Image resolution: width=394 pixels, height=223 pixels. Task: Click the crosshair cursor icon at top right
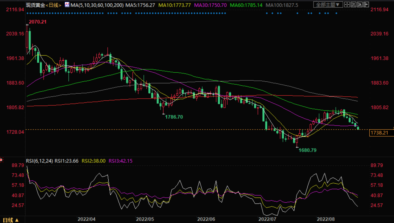(347, 4)
